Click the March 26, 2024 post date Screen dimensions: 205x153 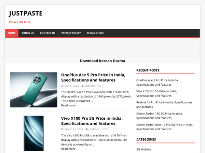point(74,129)
